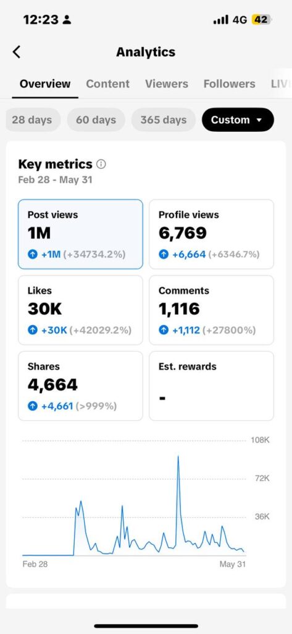Image resolution: width=292 pixels, height=634 pixels.
Task: Select the Shares metric card
Action: click(80, 386)
